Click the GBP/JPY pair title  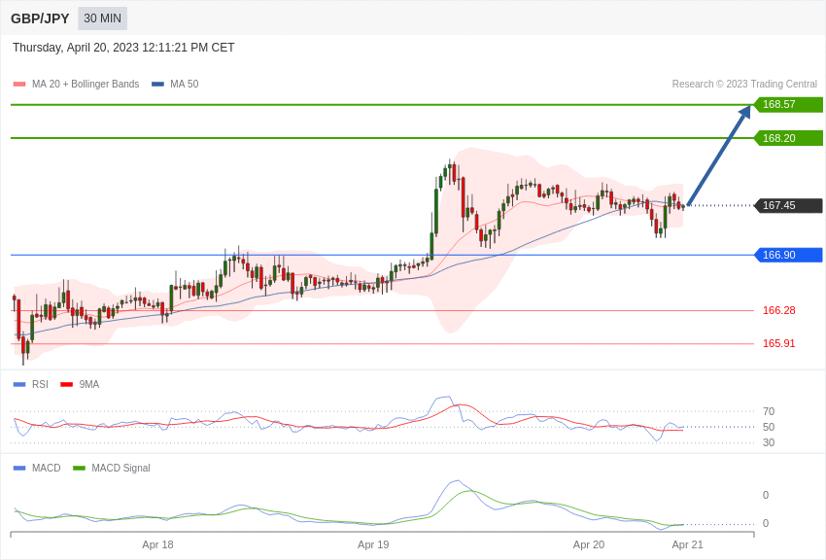40,18
